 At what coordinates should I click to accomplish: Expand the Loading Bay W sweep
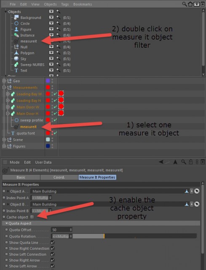coord(8,94)
